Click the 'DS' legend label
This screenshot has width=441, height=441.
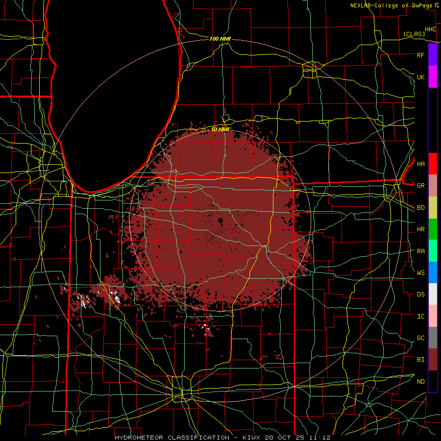pyautogui.click(x=420, y=294)
